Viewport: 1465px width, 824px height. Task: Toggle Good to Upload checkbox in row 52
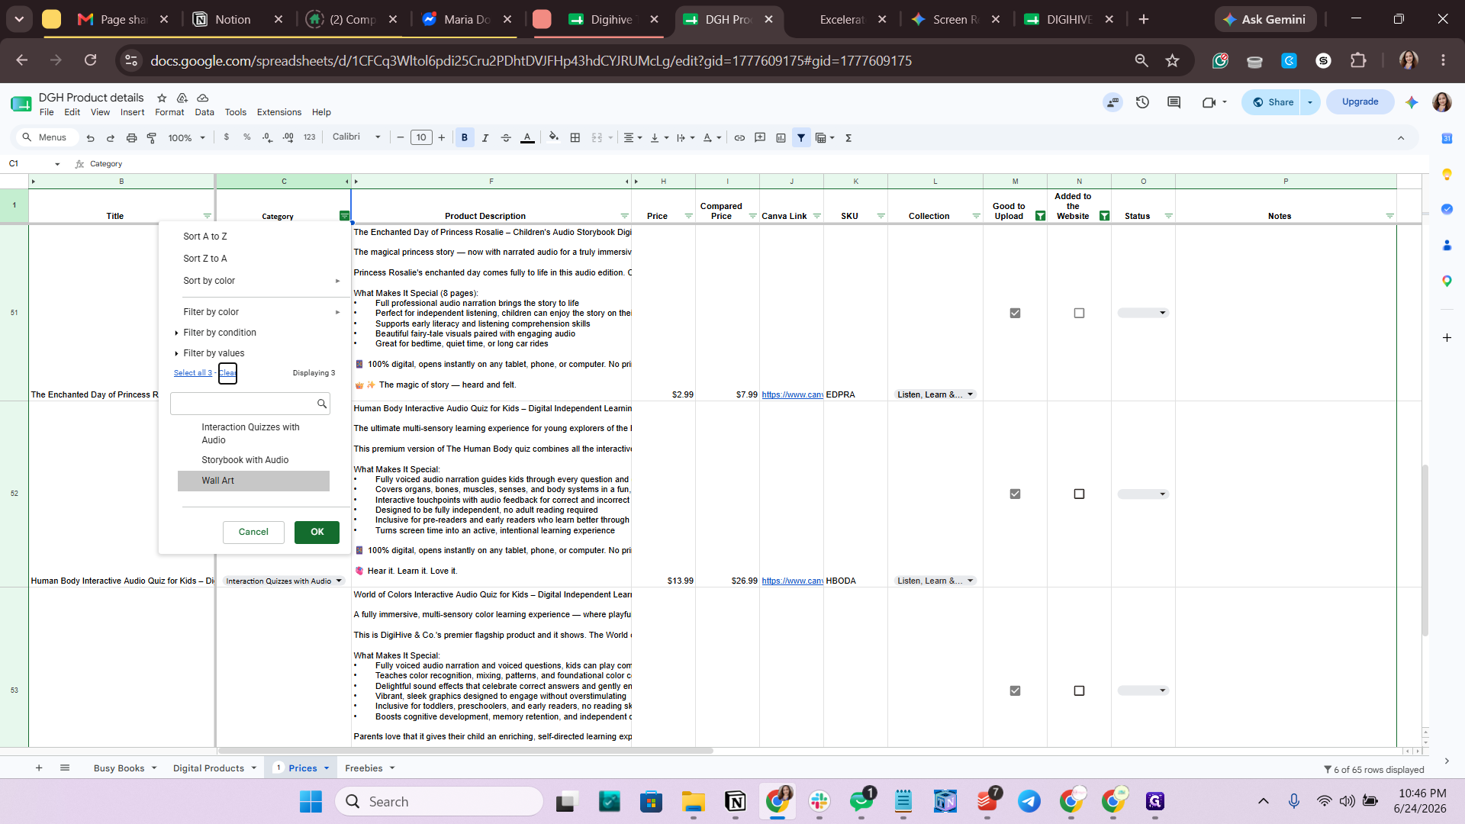pyautogui.click(x=1015, y=494)
